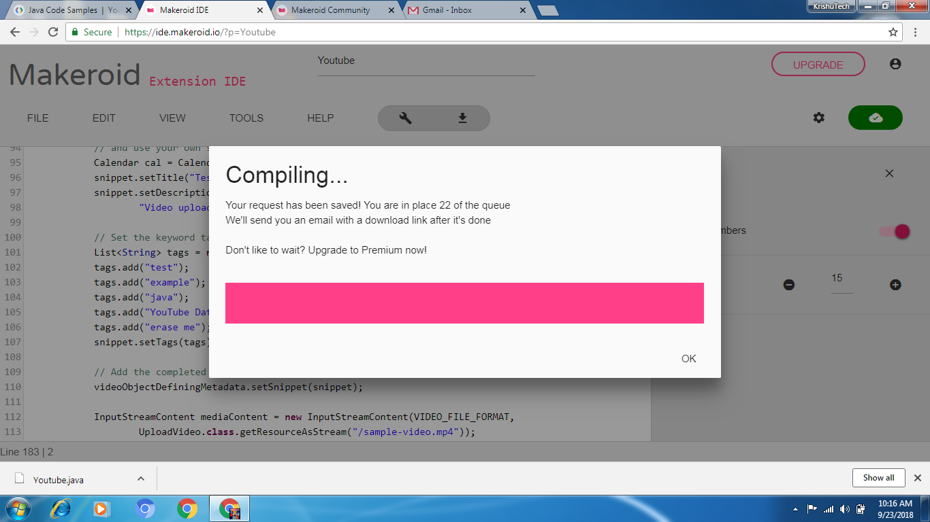
Task: Open Chromium blue icon on taskbar
Action: coord(145,508)
